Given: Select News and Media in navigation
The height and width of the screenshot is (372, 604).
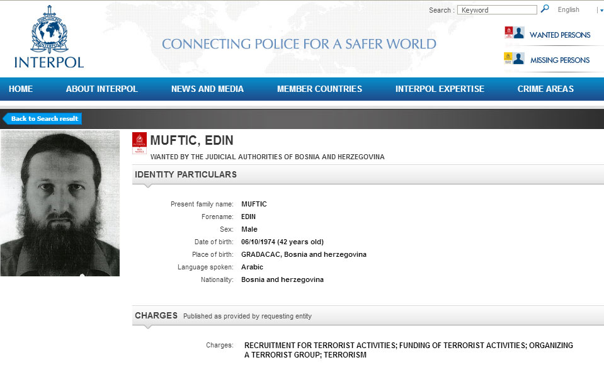Looking at the screenshot, I should [x=207, y=89].
